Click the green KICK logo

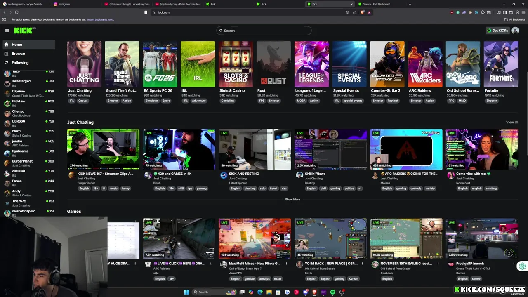pos(24,31)
